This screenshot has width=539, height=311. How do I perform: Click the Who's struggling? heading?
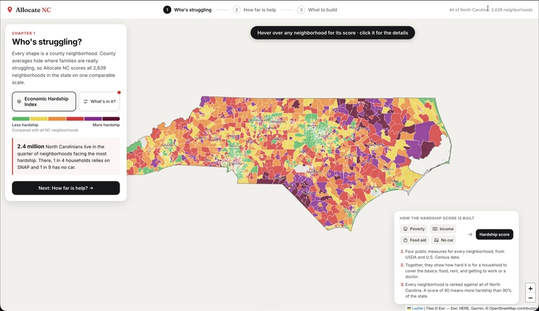pos(47,42)
